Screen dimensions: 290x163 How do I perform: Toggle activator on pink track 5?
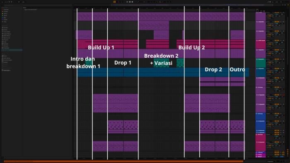pos(277,40)
